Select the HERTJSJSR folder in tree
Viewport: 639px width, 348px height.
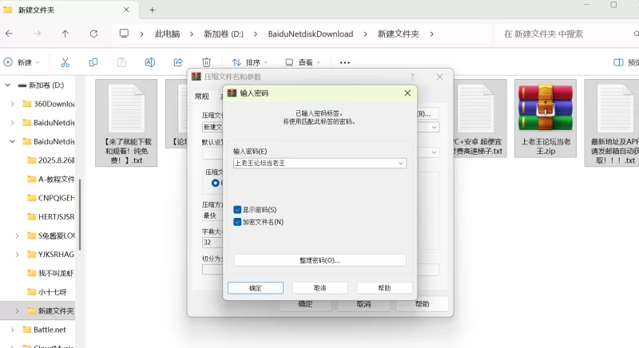[x=51, y=216]
